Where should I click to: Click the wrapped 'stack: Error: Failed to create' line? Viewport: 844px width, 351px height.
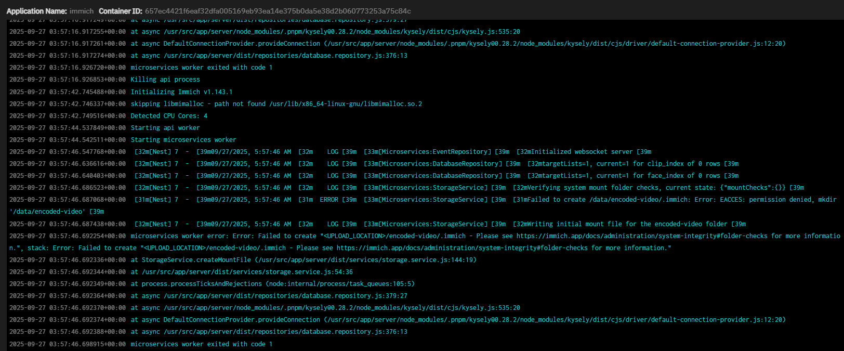(x=340, y=248)
